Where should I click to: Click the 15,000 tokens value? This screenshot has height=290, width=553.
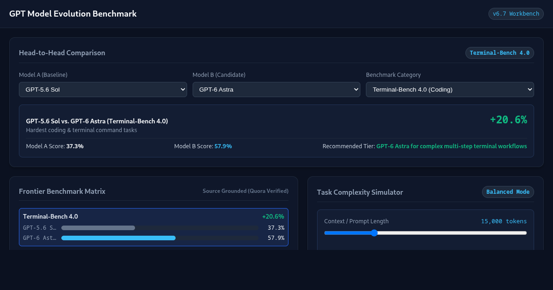[x=504, y=221]
